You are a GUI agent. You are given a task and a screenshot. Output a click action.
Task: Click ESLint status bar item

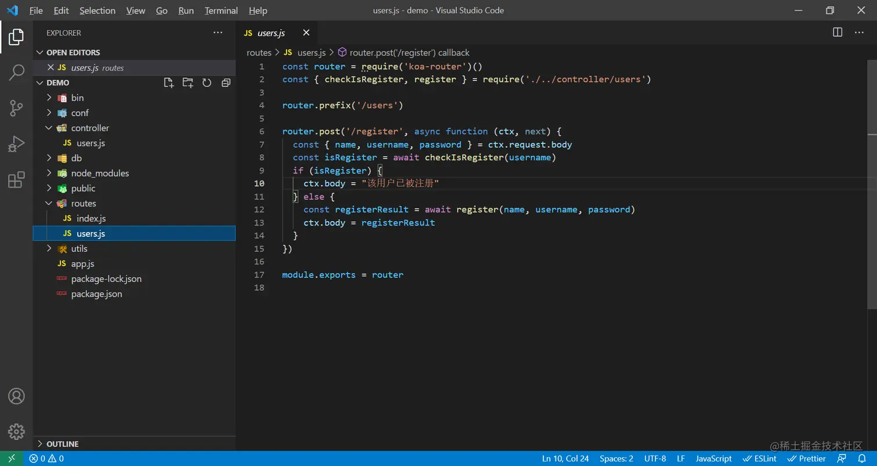pos(760,458)
